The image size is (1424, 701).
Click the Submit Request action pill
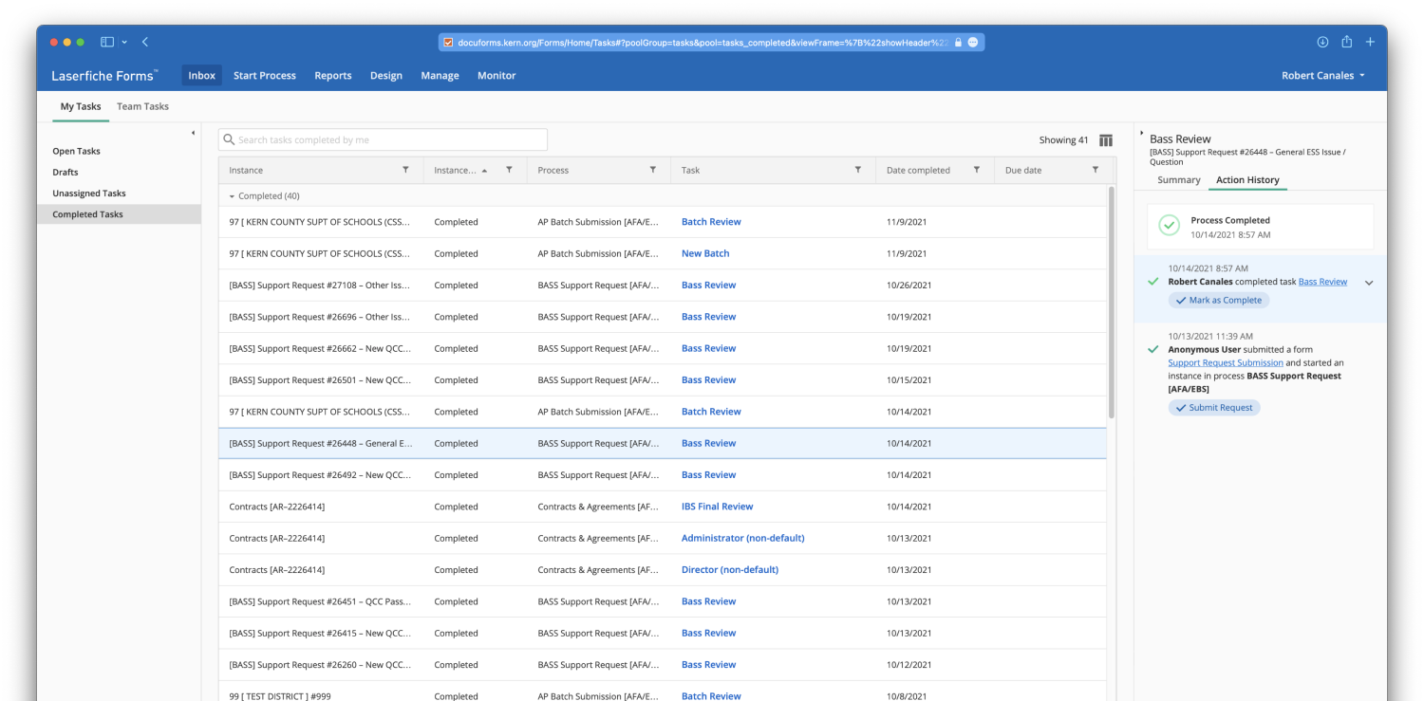(1214, 408)
